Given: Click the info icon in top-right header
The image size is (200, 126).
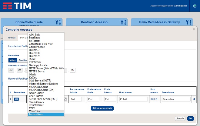Looking at the screenshot, I should coord(195,6).
